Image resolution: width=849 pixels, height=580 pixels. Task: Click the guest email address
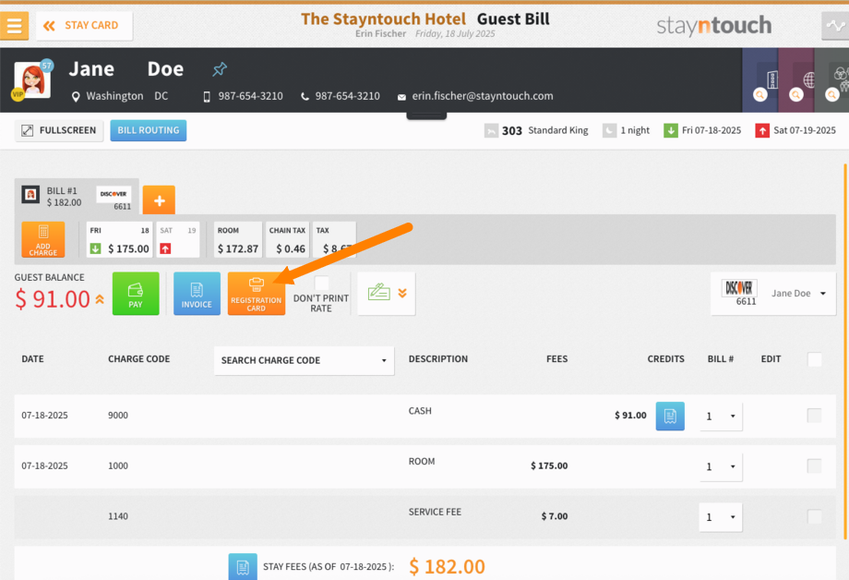tap(483, 96)
